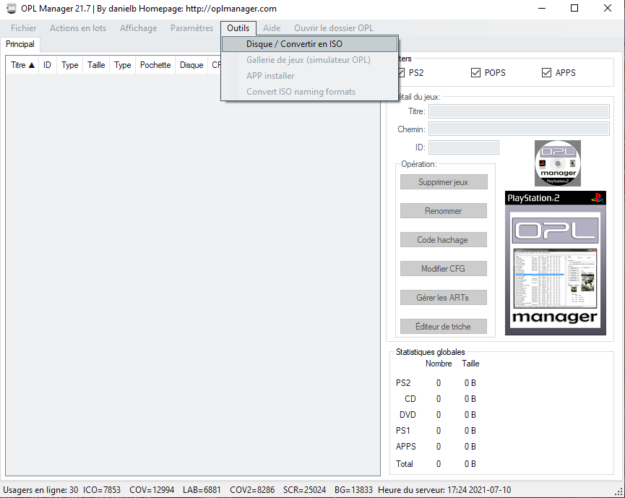This screenshot has width=625, height=498.
Task: Open the Aide menu
Action: (272, 28)
